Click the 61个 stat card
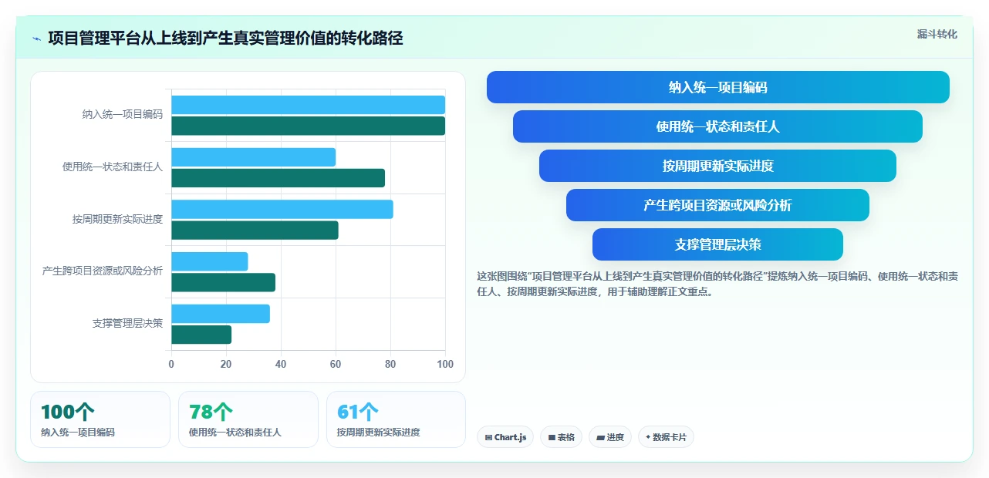 (397, 419)
